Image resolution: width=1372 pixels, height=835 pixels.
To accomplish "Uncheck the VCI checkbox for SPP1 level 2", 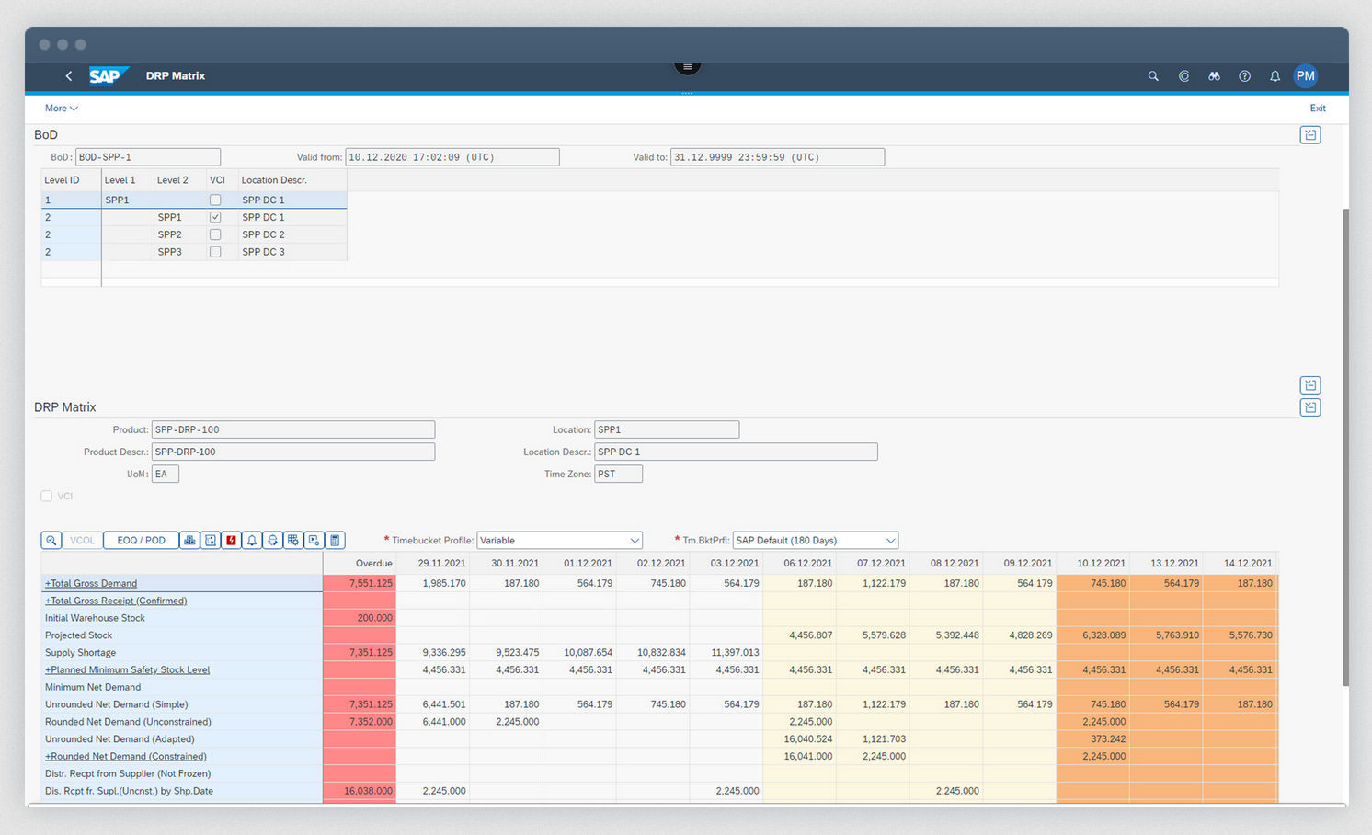I will click(215, 218).
